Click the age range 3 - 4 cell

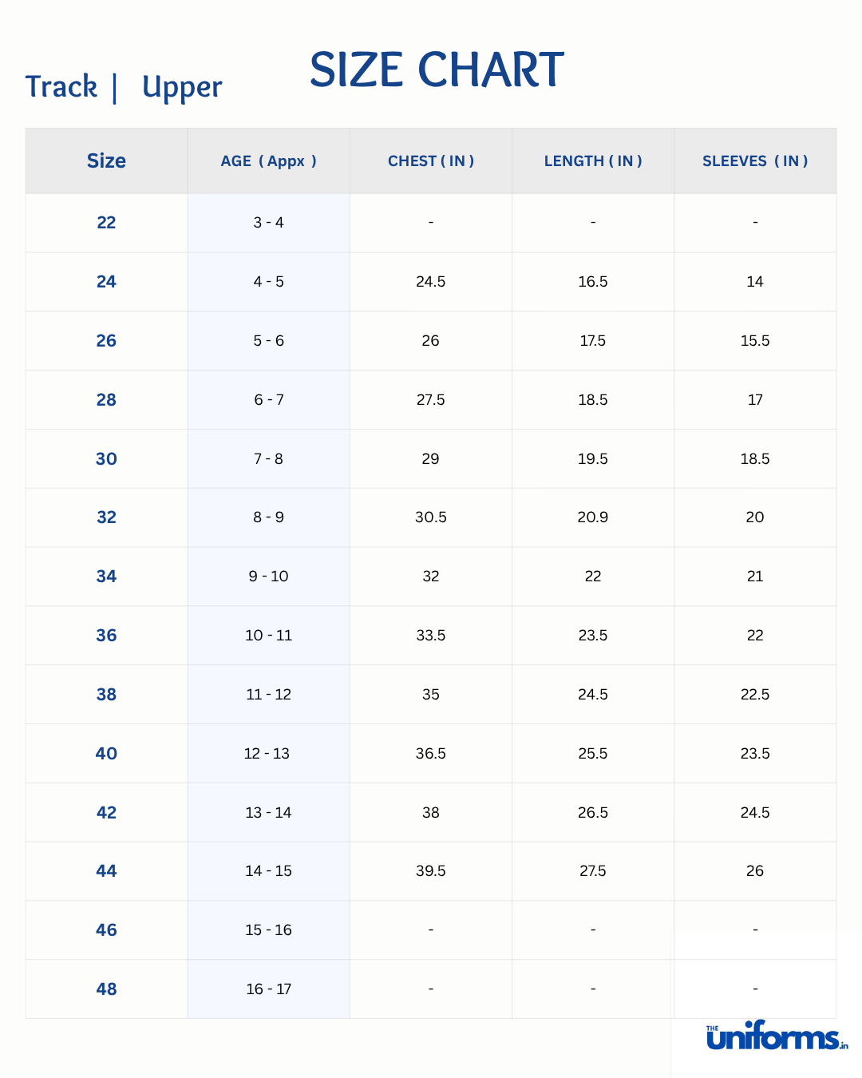(268, 223)
